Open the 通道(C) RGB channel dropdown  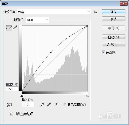[37, 20]
